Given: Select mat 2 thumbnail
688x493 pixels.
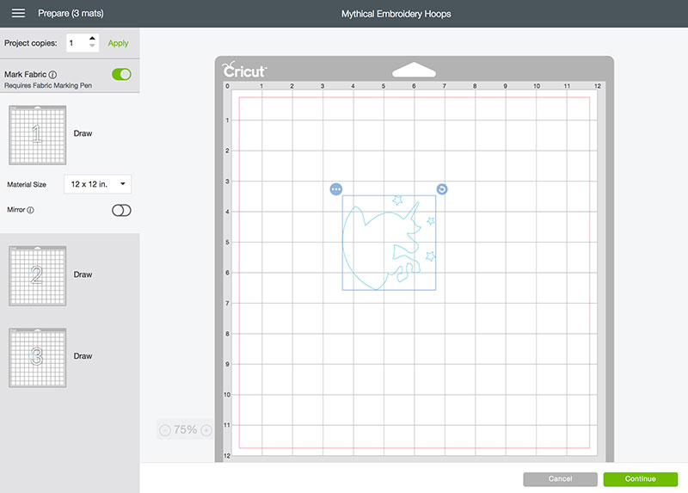Looking at the screenshot, I should [x=38, y=275].
